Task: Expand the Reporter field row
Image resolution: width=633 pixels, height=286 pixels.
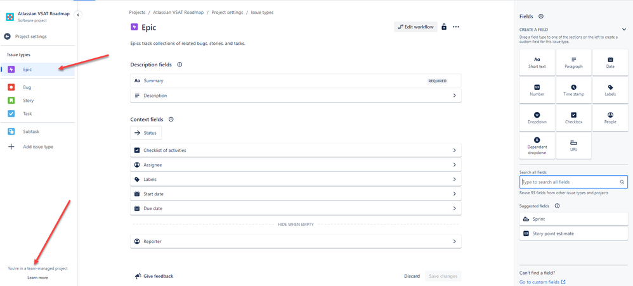Action: (x=296, y=241)
